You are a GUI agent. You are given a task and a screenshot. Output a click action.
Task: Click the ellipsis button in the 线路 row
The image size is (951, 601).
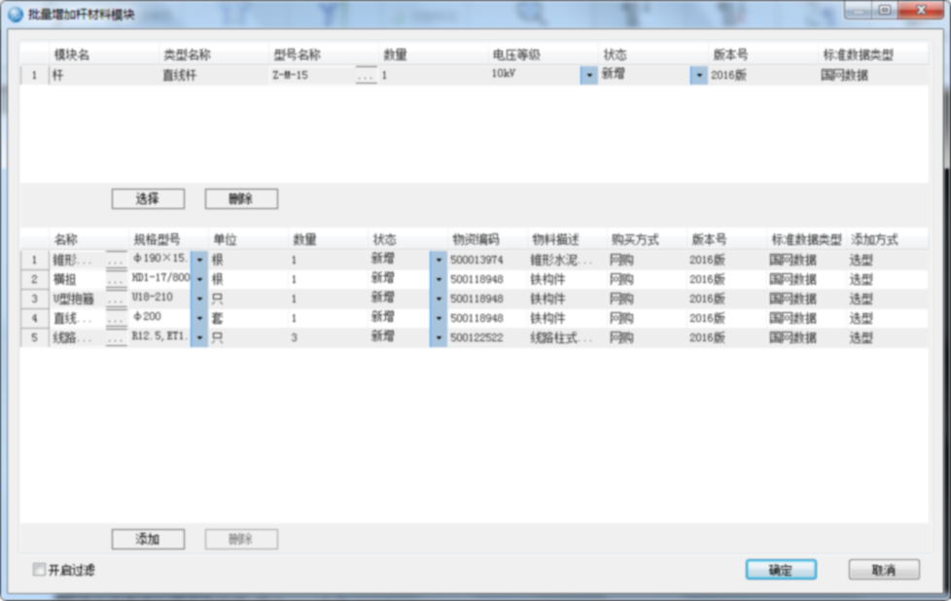[116, 338]
